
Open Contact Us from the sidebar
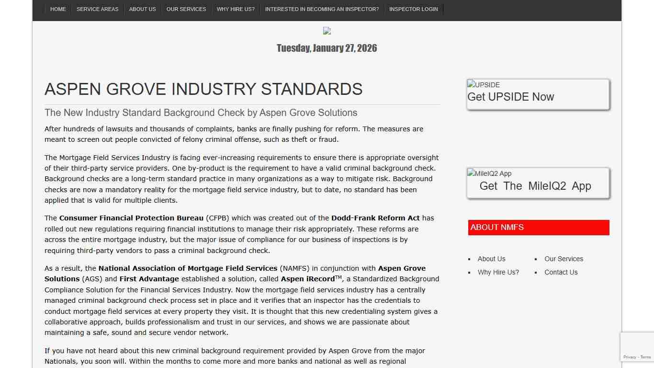[x=561, y=272]
